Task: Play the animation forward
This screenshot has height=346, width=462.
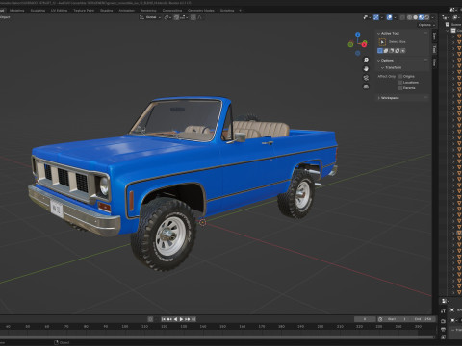Action: coord(181,319)
